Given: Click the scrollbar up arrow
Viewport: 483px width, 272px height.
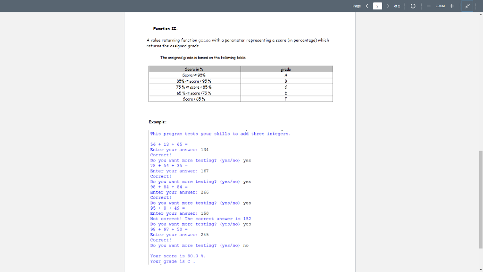Looking at the screenshot, I should click(480, 14).
